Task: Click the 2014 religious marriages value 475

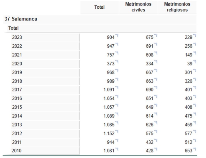Action: 188,116
